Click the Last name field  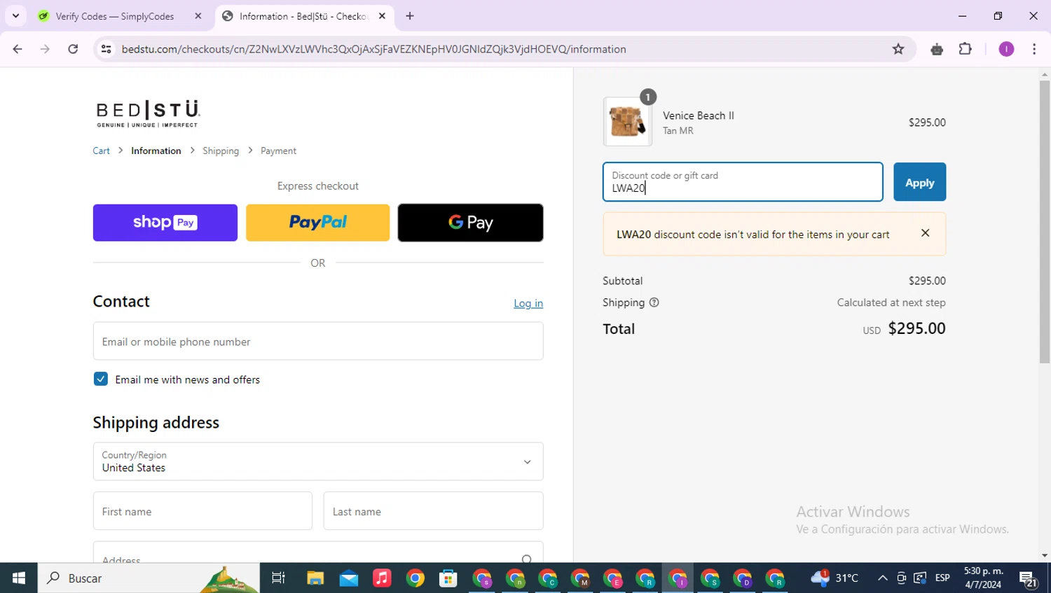pyautogui.click(x=433, y=511)
